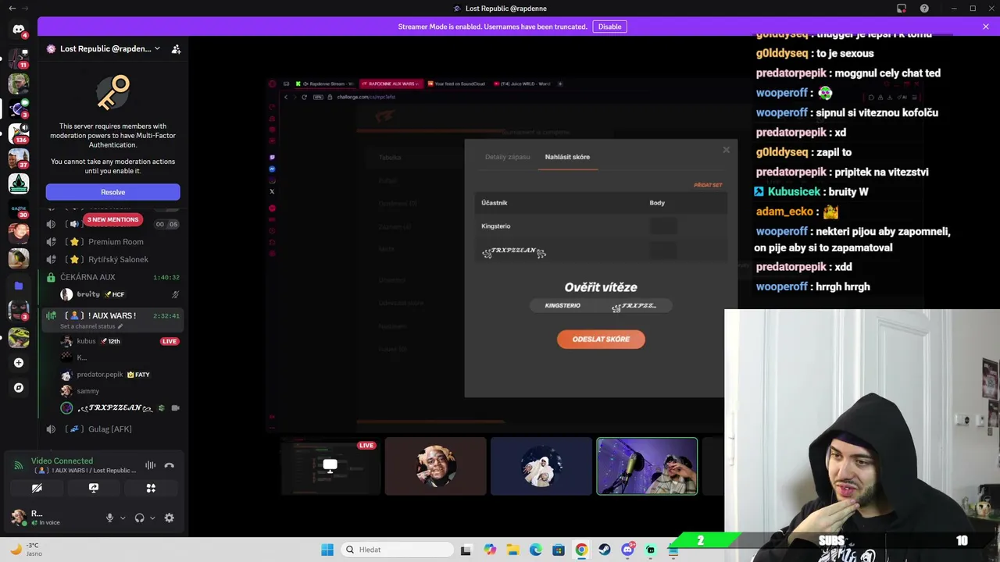Viewport: 1000px width, 562px height.
Task: Switch to Detaily zápasu tab
Action: click(x=508, y=157)
